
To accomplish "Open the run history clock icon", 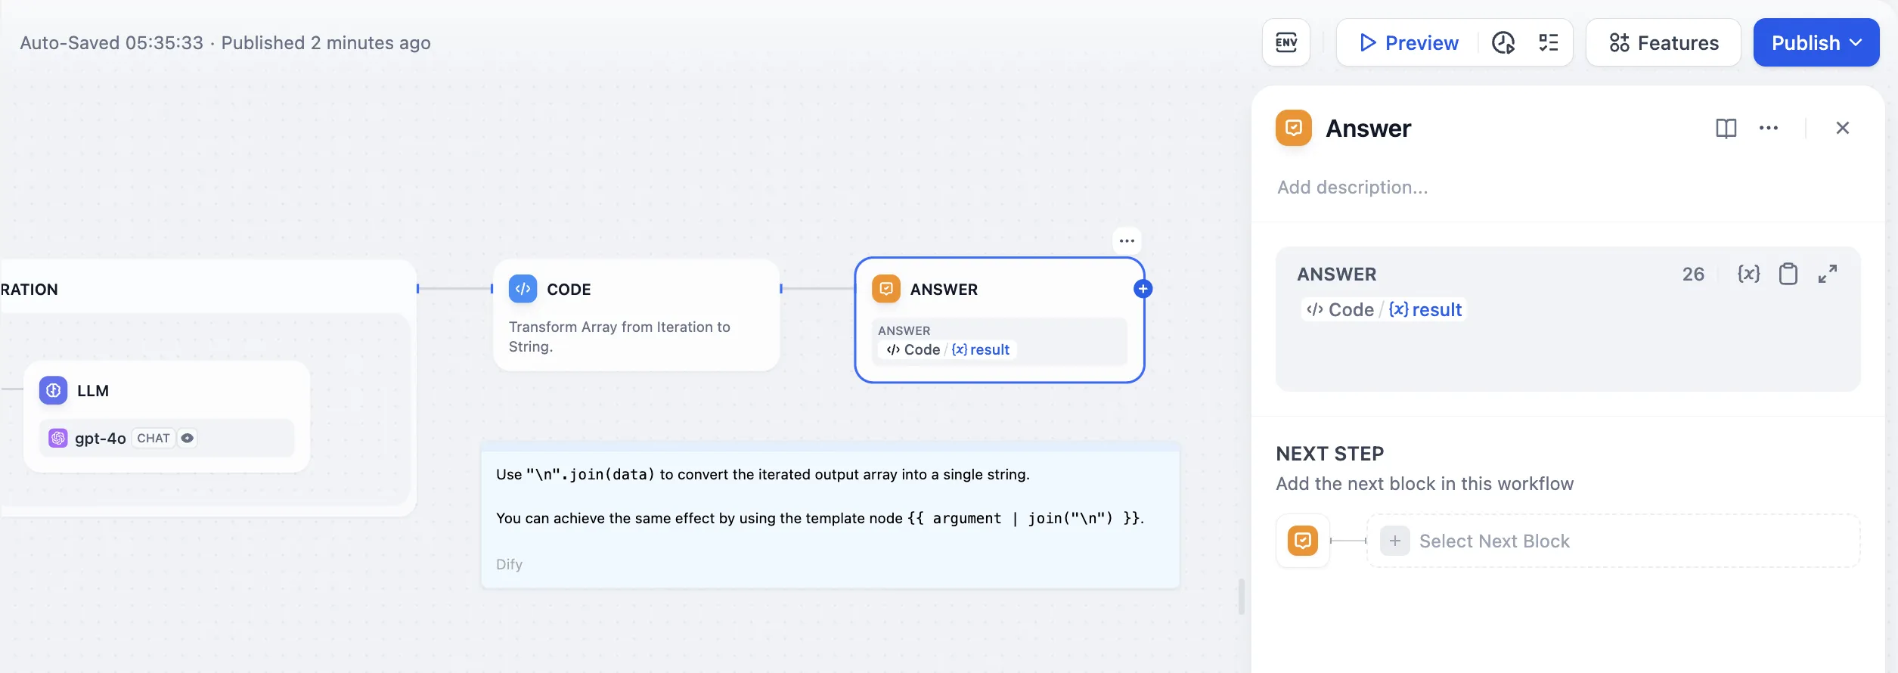I will coord(1503,43).
